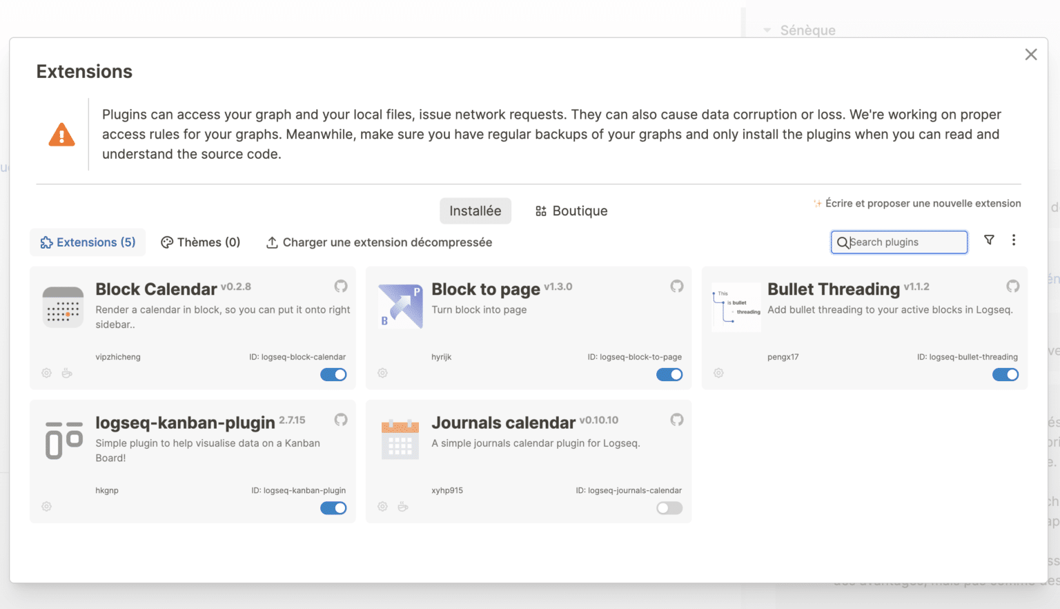Open settings gear of logseq-kanban-plugin
This screenshot has width=1060, height=609.
(x=46, y=506)
